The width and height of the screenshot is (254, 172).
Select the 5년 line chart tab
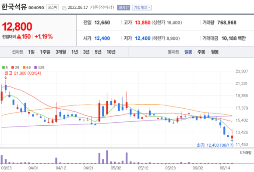click(x=98, y=52)
